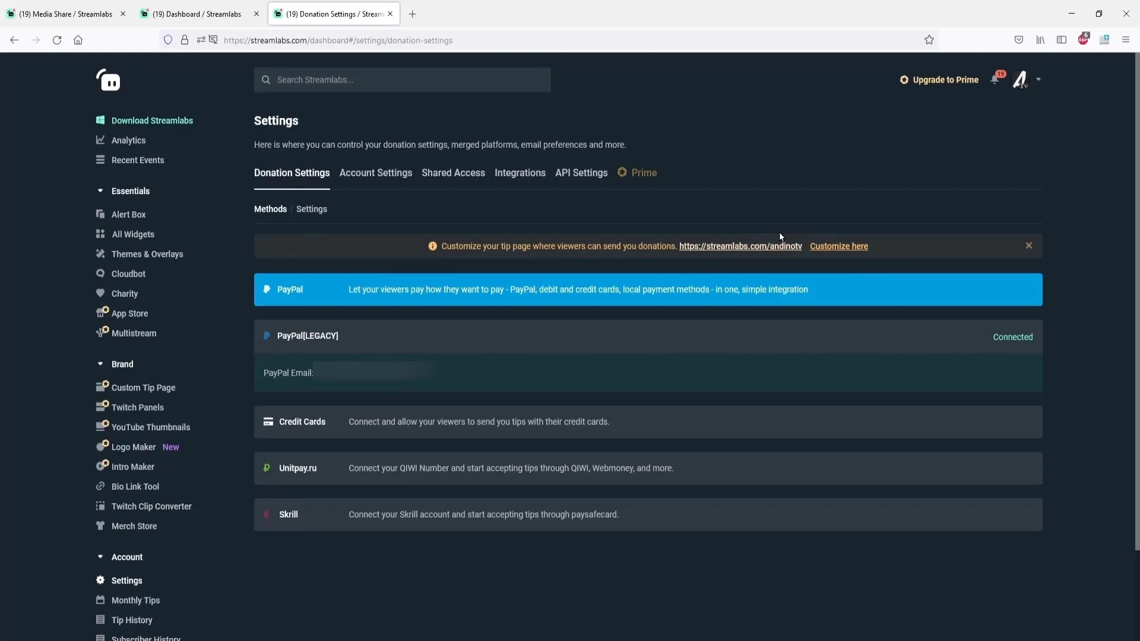The width and height of the screenshot is (1140, 641).
Task: Click the Settings gear icon in the sidebar
Action: [100, 580]
